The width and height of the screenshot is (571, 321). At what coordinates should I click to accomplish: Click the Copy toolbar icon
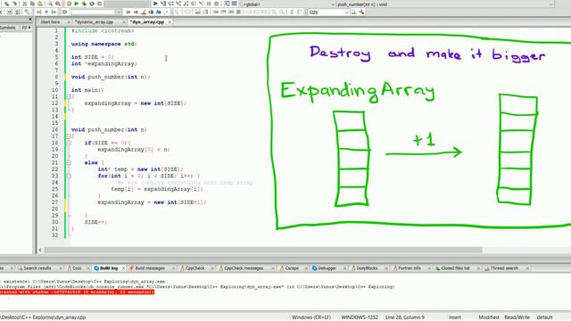click(x=32, y=4)
